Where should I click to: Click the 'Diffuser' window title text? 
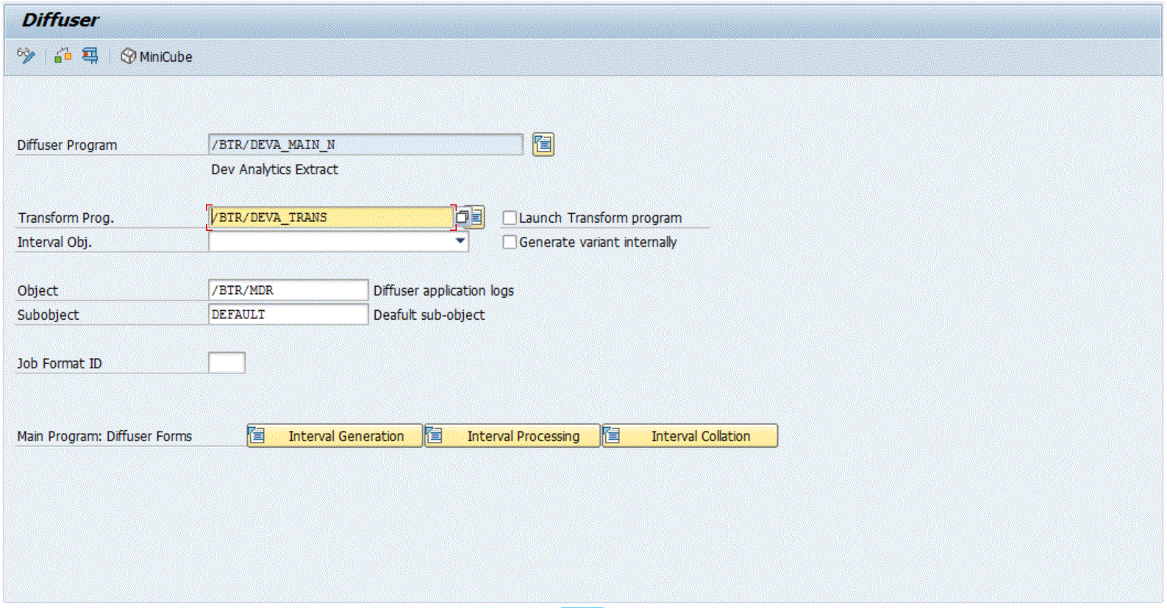60,20
